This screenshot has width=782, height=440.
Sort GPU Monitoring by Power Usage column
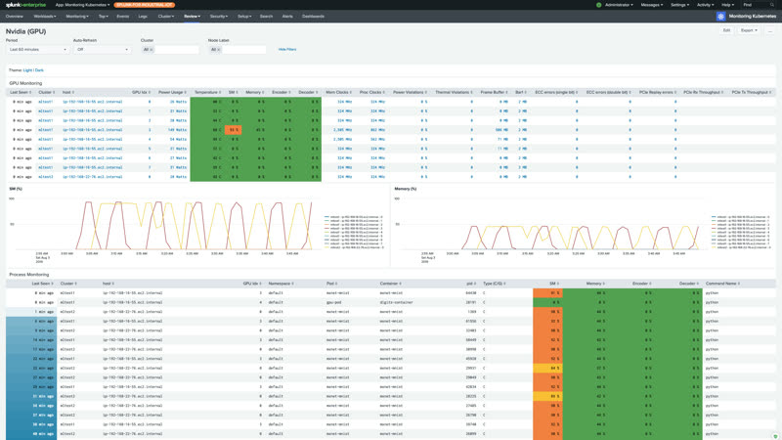coord(172,92)
